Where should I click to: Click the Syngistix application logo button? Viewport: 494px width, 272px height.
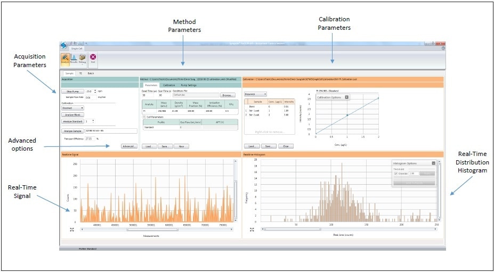[x=64, y=45]
